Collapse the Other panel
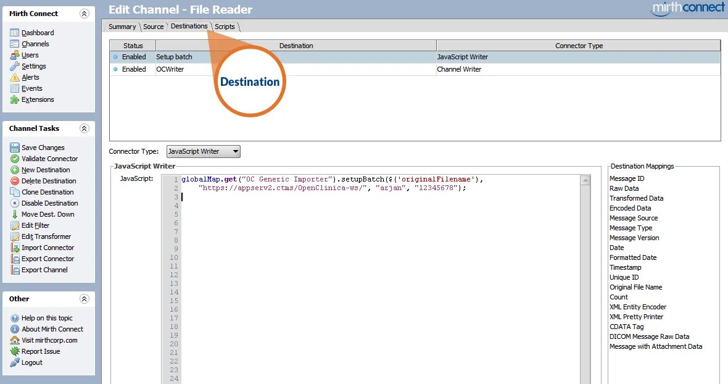This screenshot has height=384, width=728. 84,299
